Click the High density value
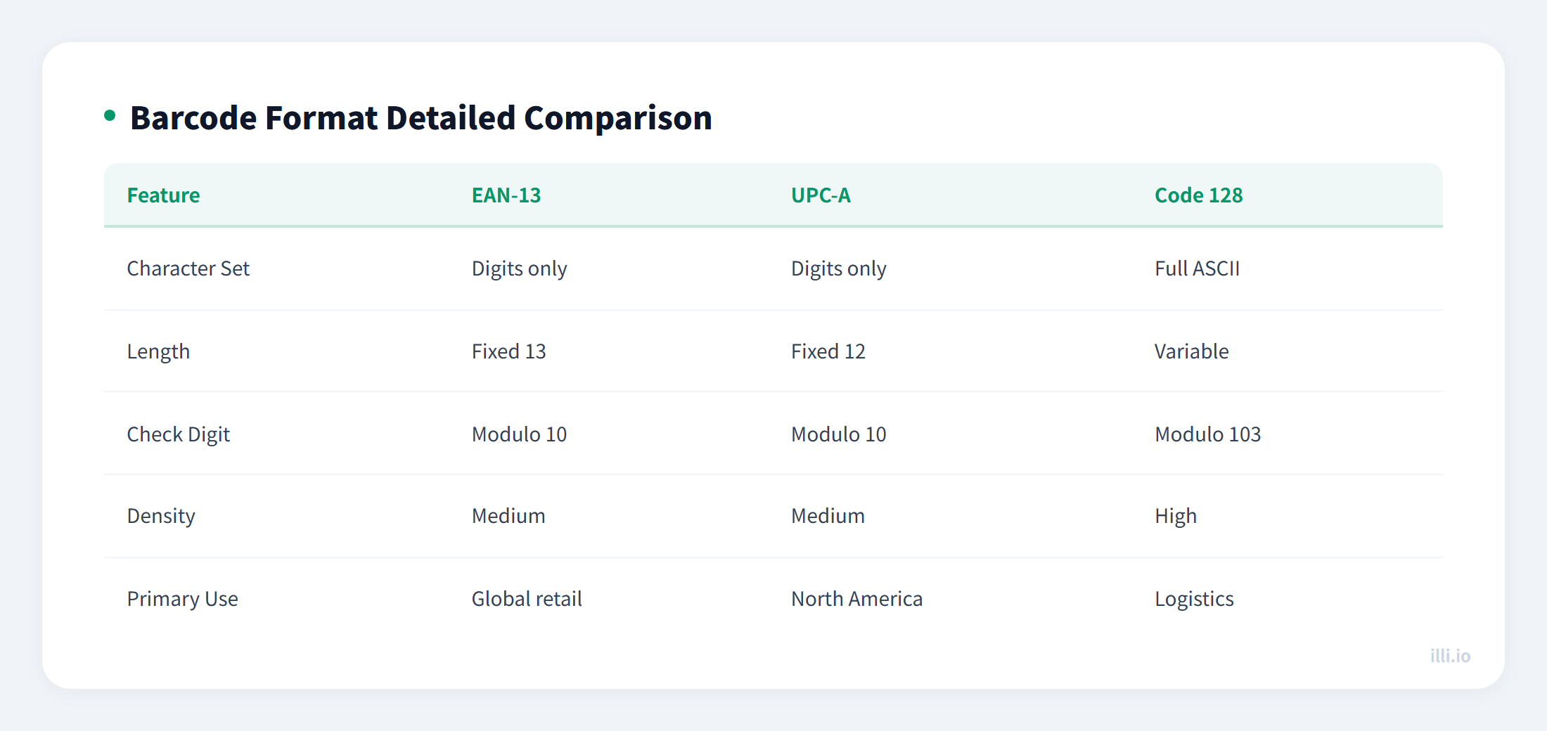Viewport: 1547px width, 731px height. pyautogui.click(x=1175, y=515)
